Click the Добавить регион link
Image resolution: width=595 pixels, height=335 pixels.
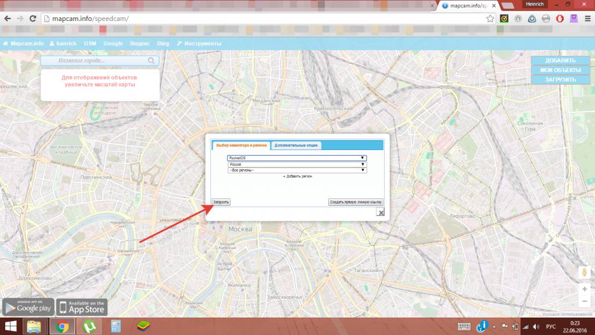pos(297,176)
